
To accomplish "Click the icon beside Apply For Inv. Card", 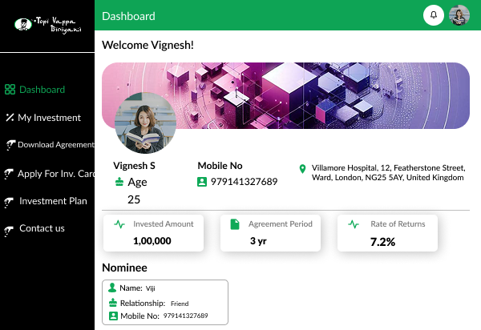I will click(9, 174).
